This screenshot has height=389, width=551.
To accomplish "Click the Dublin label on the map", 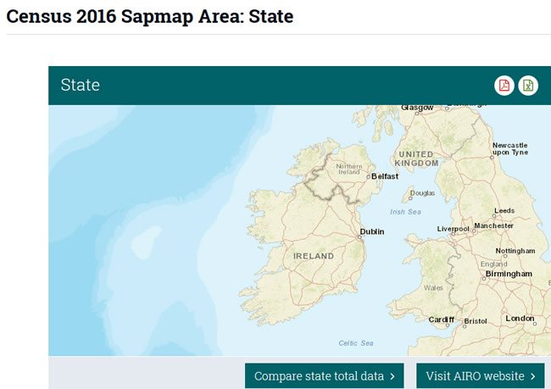I will click(372, 231).
